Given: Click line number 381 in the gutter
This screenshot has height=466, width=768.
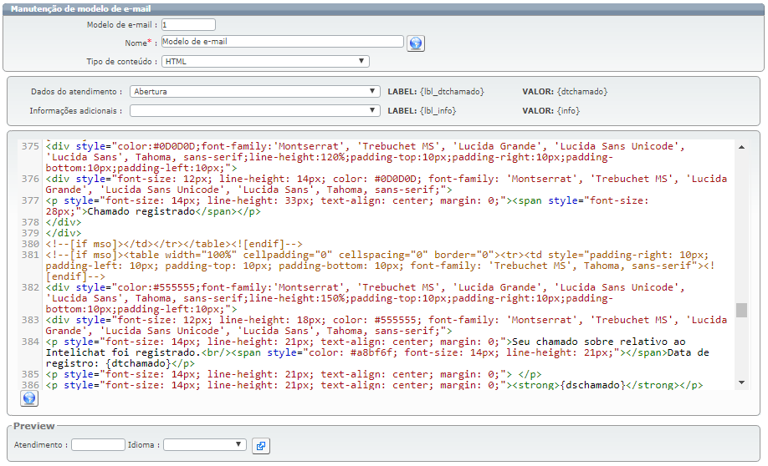Looking at the screenshot, I should (30, 255).
